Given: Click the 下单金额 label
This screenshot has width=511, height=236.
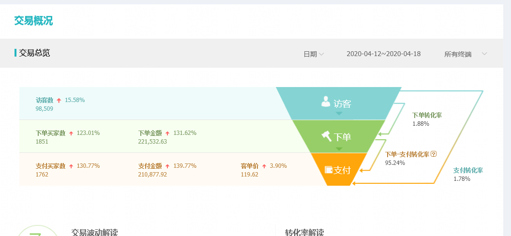Looking at the screenshot, I should pos(150,133).
